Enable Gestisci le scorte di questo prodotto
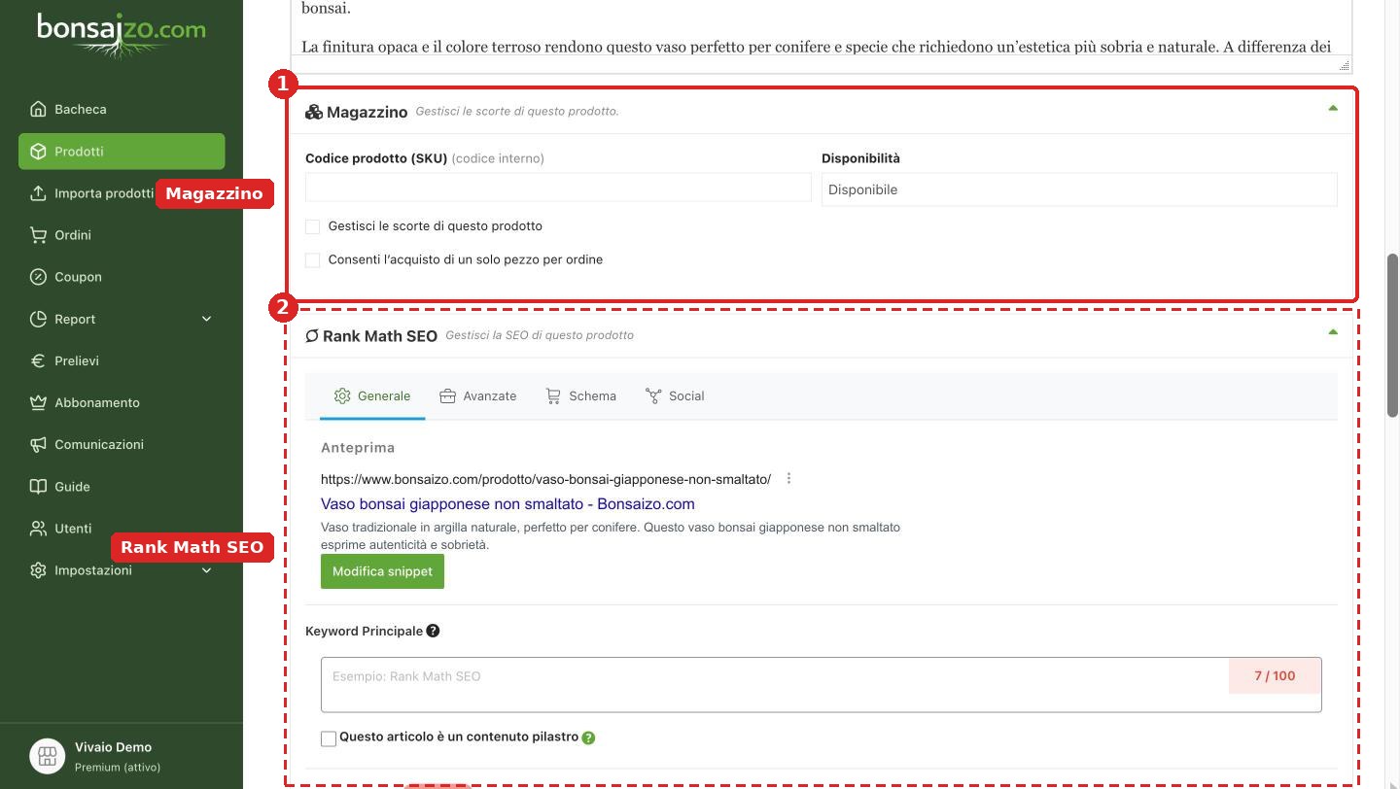The width and height of the screenshot is (1400, 789). 312,226
